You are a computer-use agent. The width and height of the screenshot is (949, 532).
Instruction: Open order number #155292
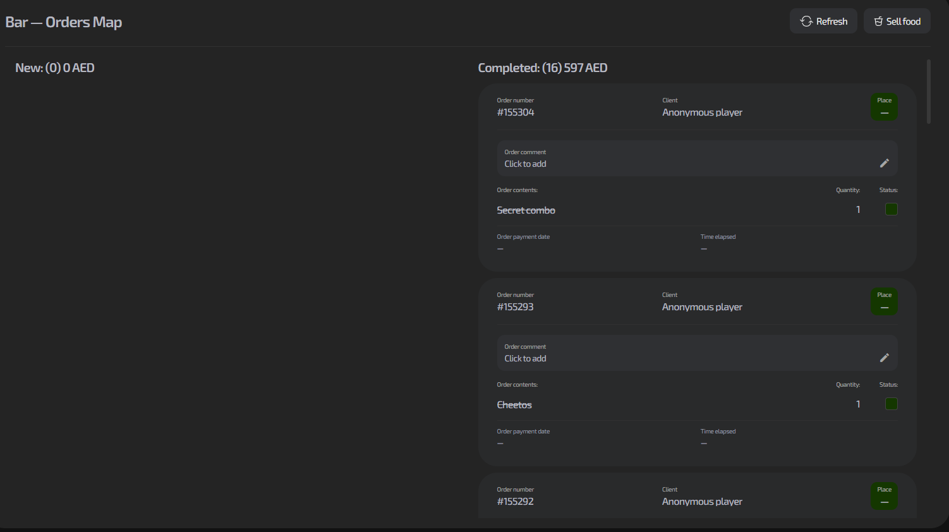[x=515, y=502]
